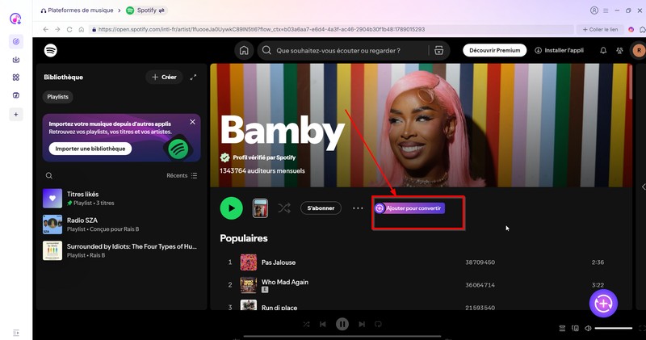Open the queue icon

pyautogui.click(x=562, y=328)
